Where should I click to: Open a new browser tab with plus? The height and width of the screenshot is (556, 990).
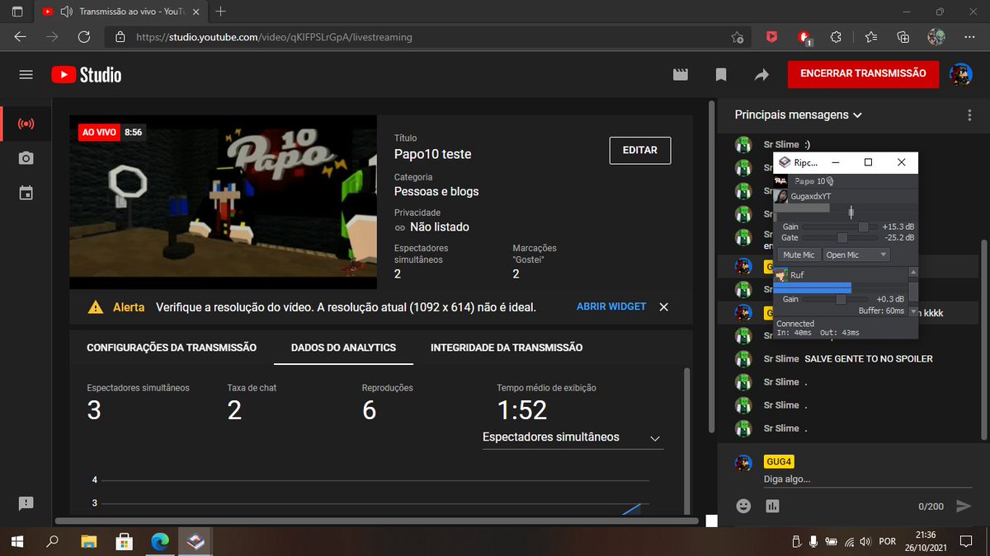click(220, 12)
